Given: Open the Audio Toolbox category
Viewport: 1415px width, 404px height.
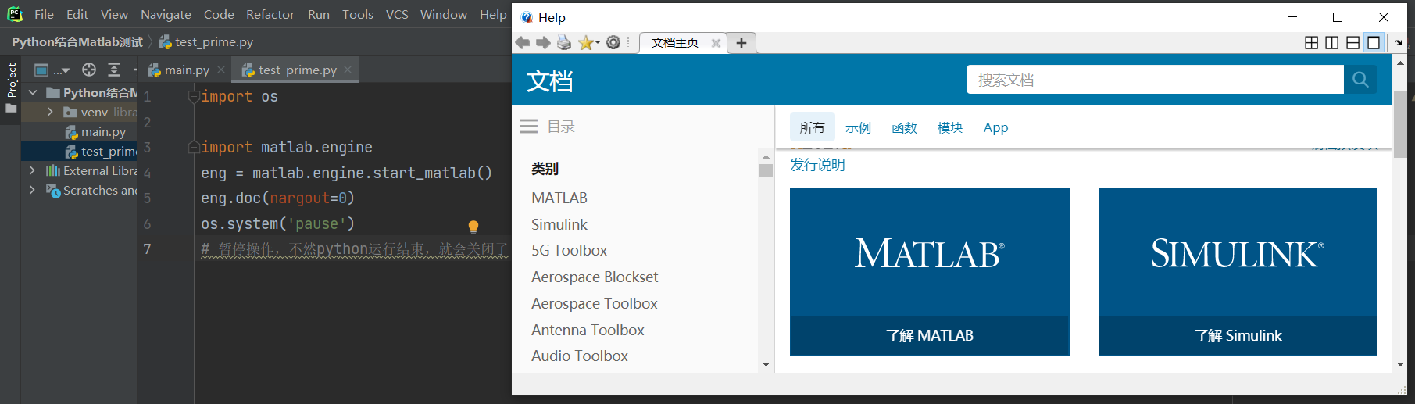Looking at the screenshot, I should click(x=580, y=356).
